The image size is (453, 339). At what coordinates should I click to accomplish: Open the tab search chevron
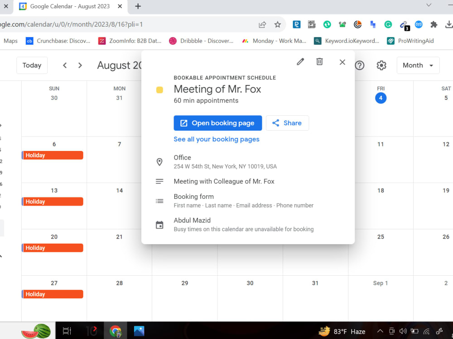[429, 5]
